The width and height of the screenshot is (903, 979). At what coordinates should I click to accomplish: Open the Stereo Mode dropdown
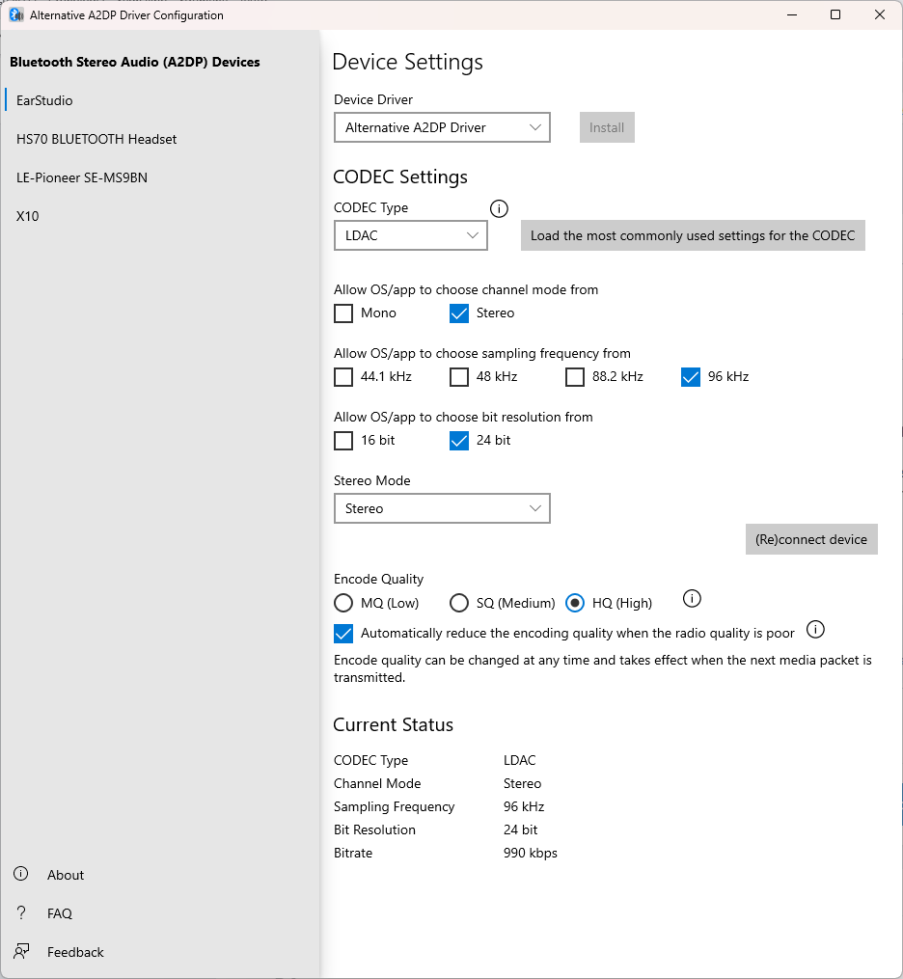click(442, 508)
